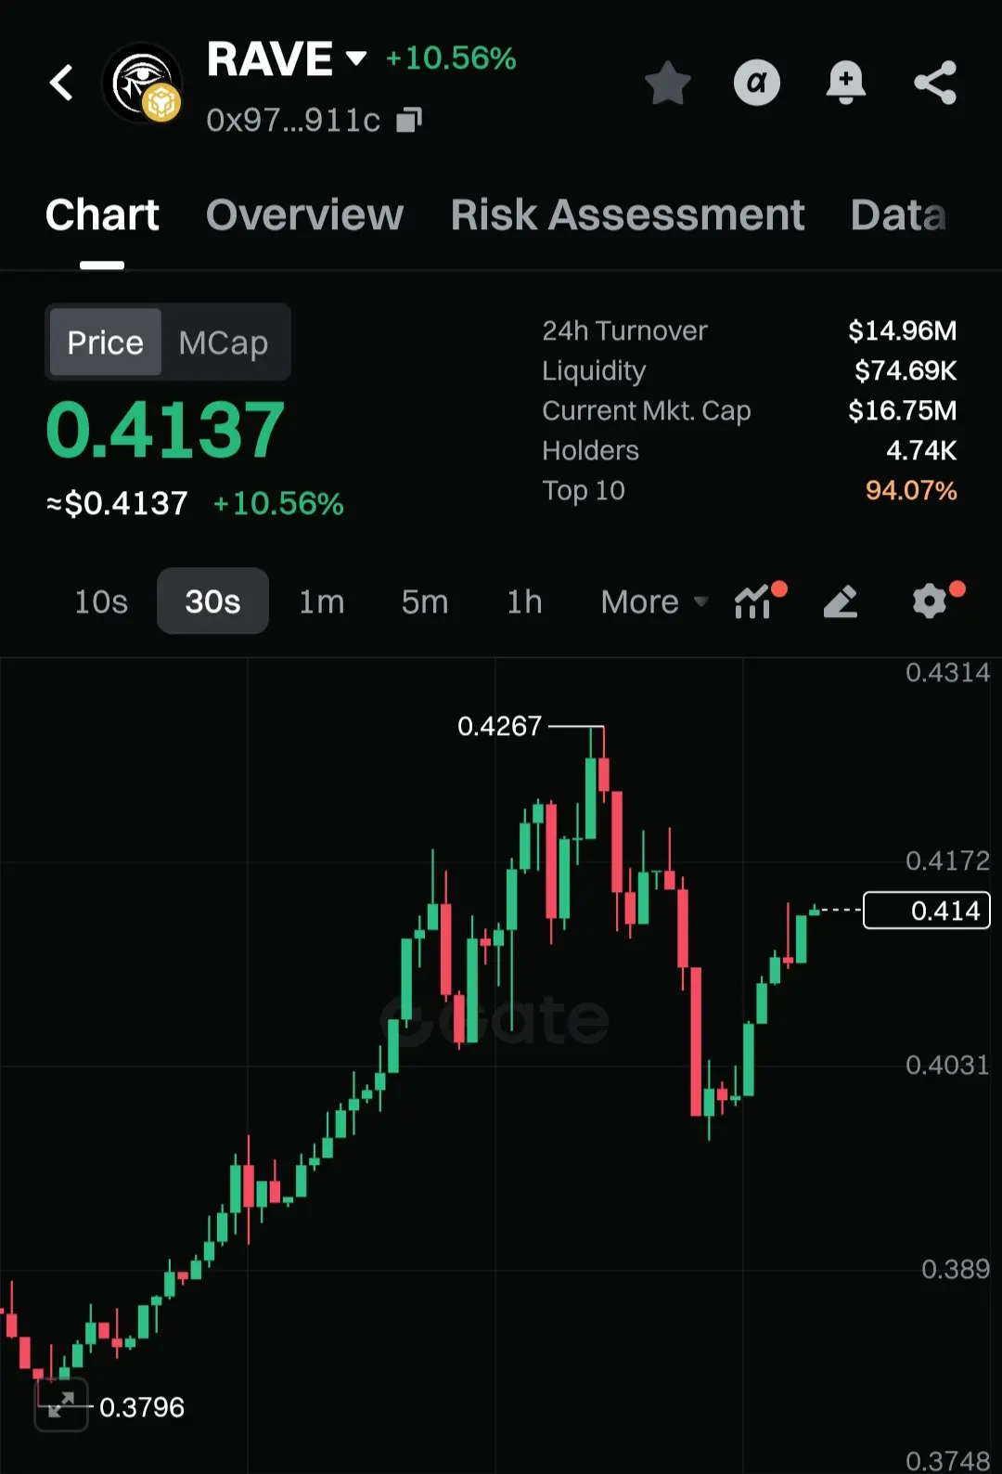Open the Data tab
The height and width of the screenshot is (1474, 1002).
coord(898,215)
